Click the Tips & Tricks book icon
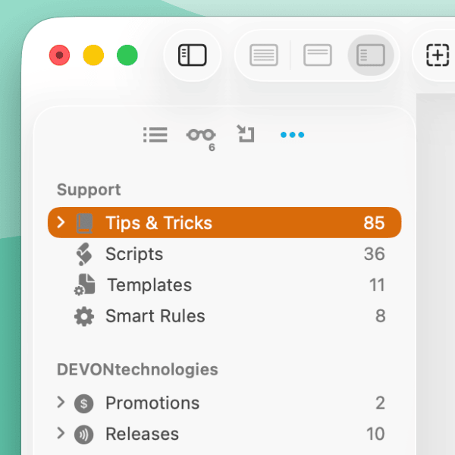This screenshot has width=455, height=455. click(84, 223)
